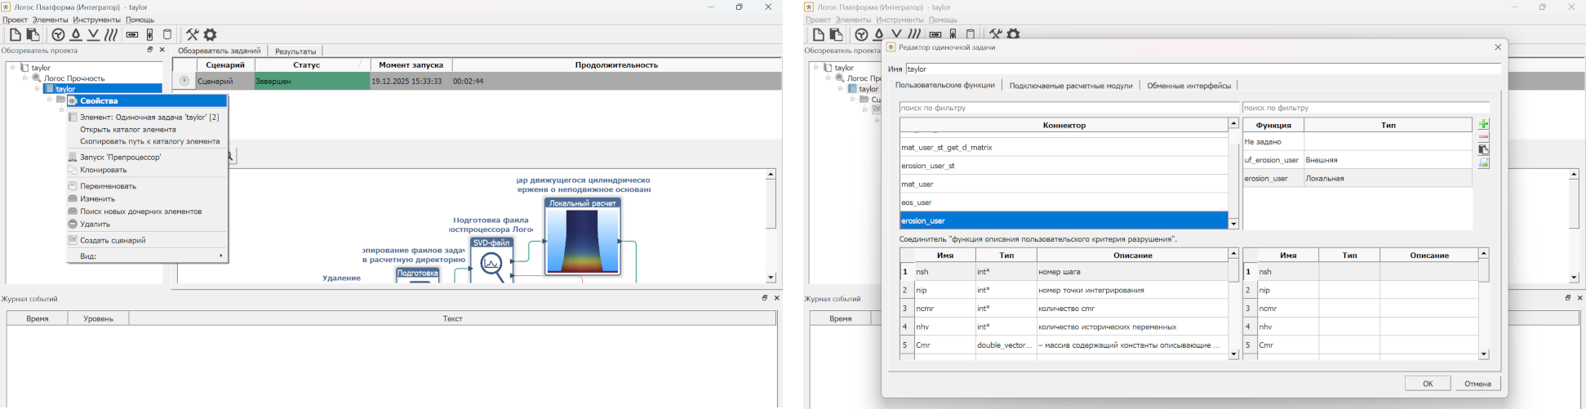1586x409 pixels.
Task: Remove function using the red minus icon
Action: tap(1483, 137)
